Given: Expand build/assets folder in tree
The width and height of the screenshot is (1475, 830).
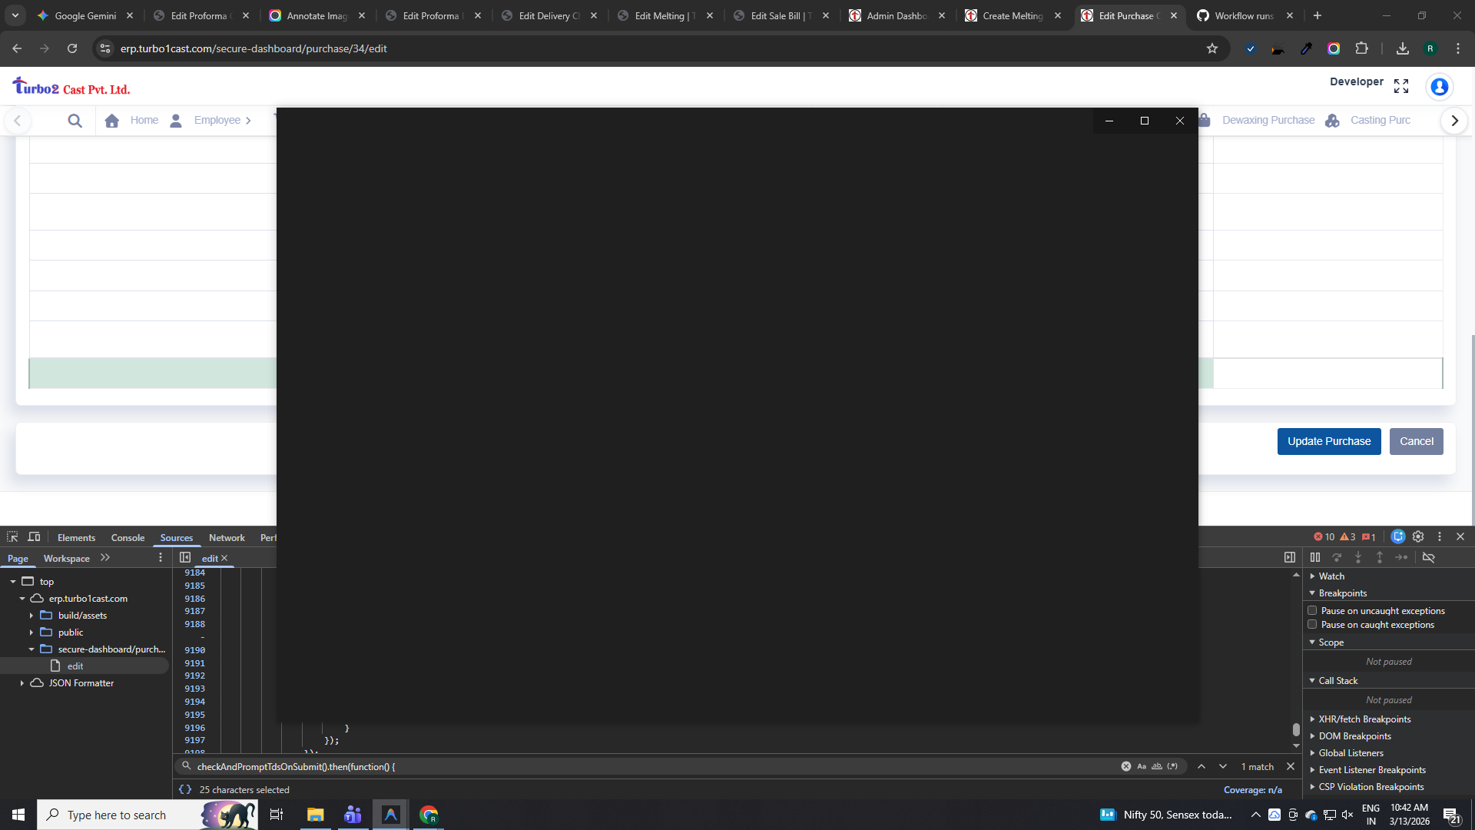Looking at the screenshot, I should (x=31, y=616).
